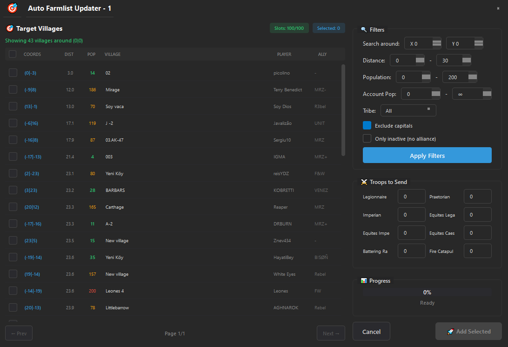Click the bar-chart icon on the Progress panel
The height and width of the screenshot is (347, 508).
pos(364,281)
